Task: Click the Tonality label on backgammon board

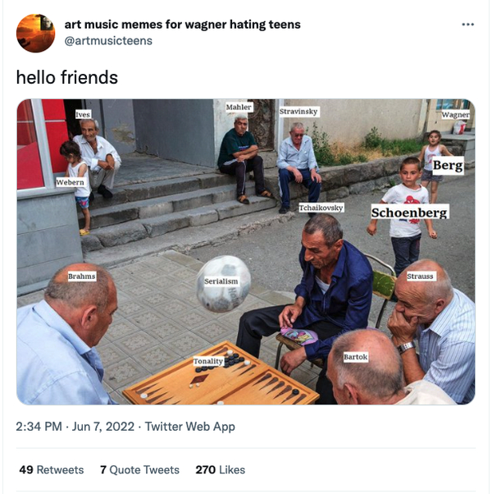Action: (208, 361)
